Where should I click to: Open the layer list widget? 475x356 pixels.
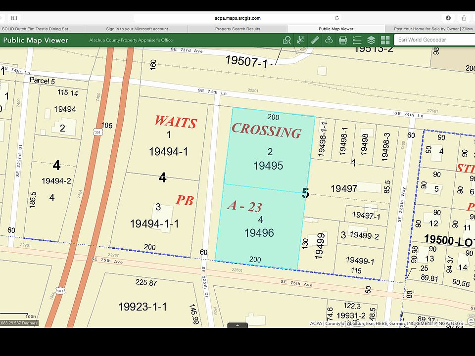(371, 40)
